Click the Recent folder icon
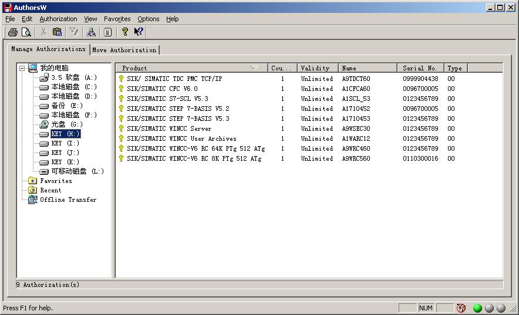 [32, 190]
